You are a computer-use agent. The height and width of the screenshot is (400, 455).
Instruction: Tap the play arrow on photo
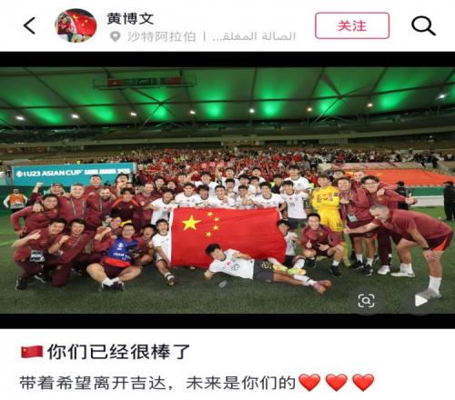point(420,300)
